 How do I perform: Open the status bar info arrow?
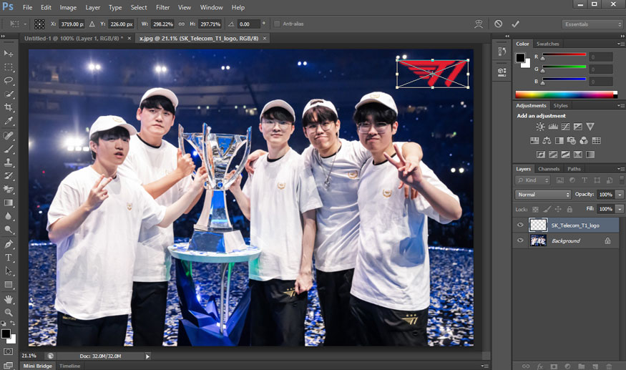[147, 356]
